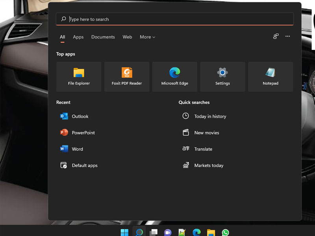Click the Windows Start button on taskbar
Image resolution: width=315 pixels, height=236 pixels.
[x=124, y=232]
